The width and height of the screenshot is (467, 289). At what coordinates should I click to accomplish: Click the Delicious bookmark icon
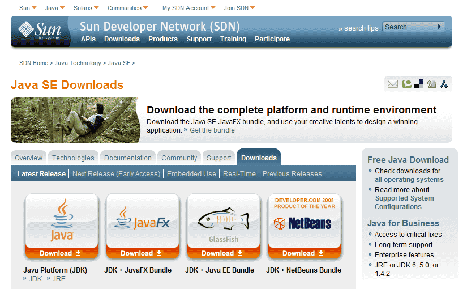[x=419, y=84]
